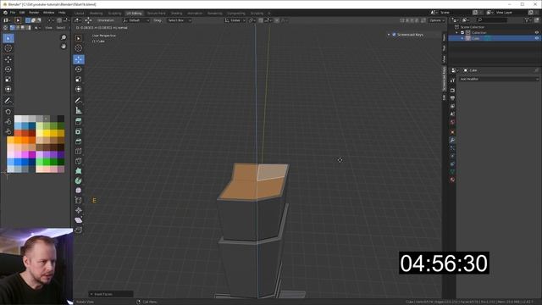Toggle the pin icon in properties header
This screenshot has width=542, height=305.
pos(536,70)
